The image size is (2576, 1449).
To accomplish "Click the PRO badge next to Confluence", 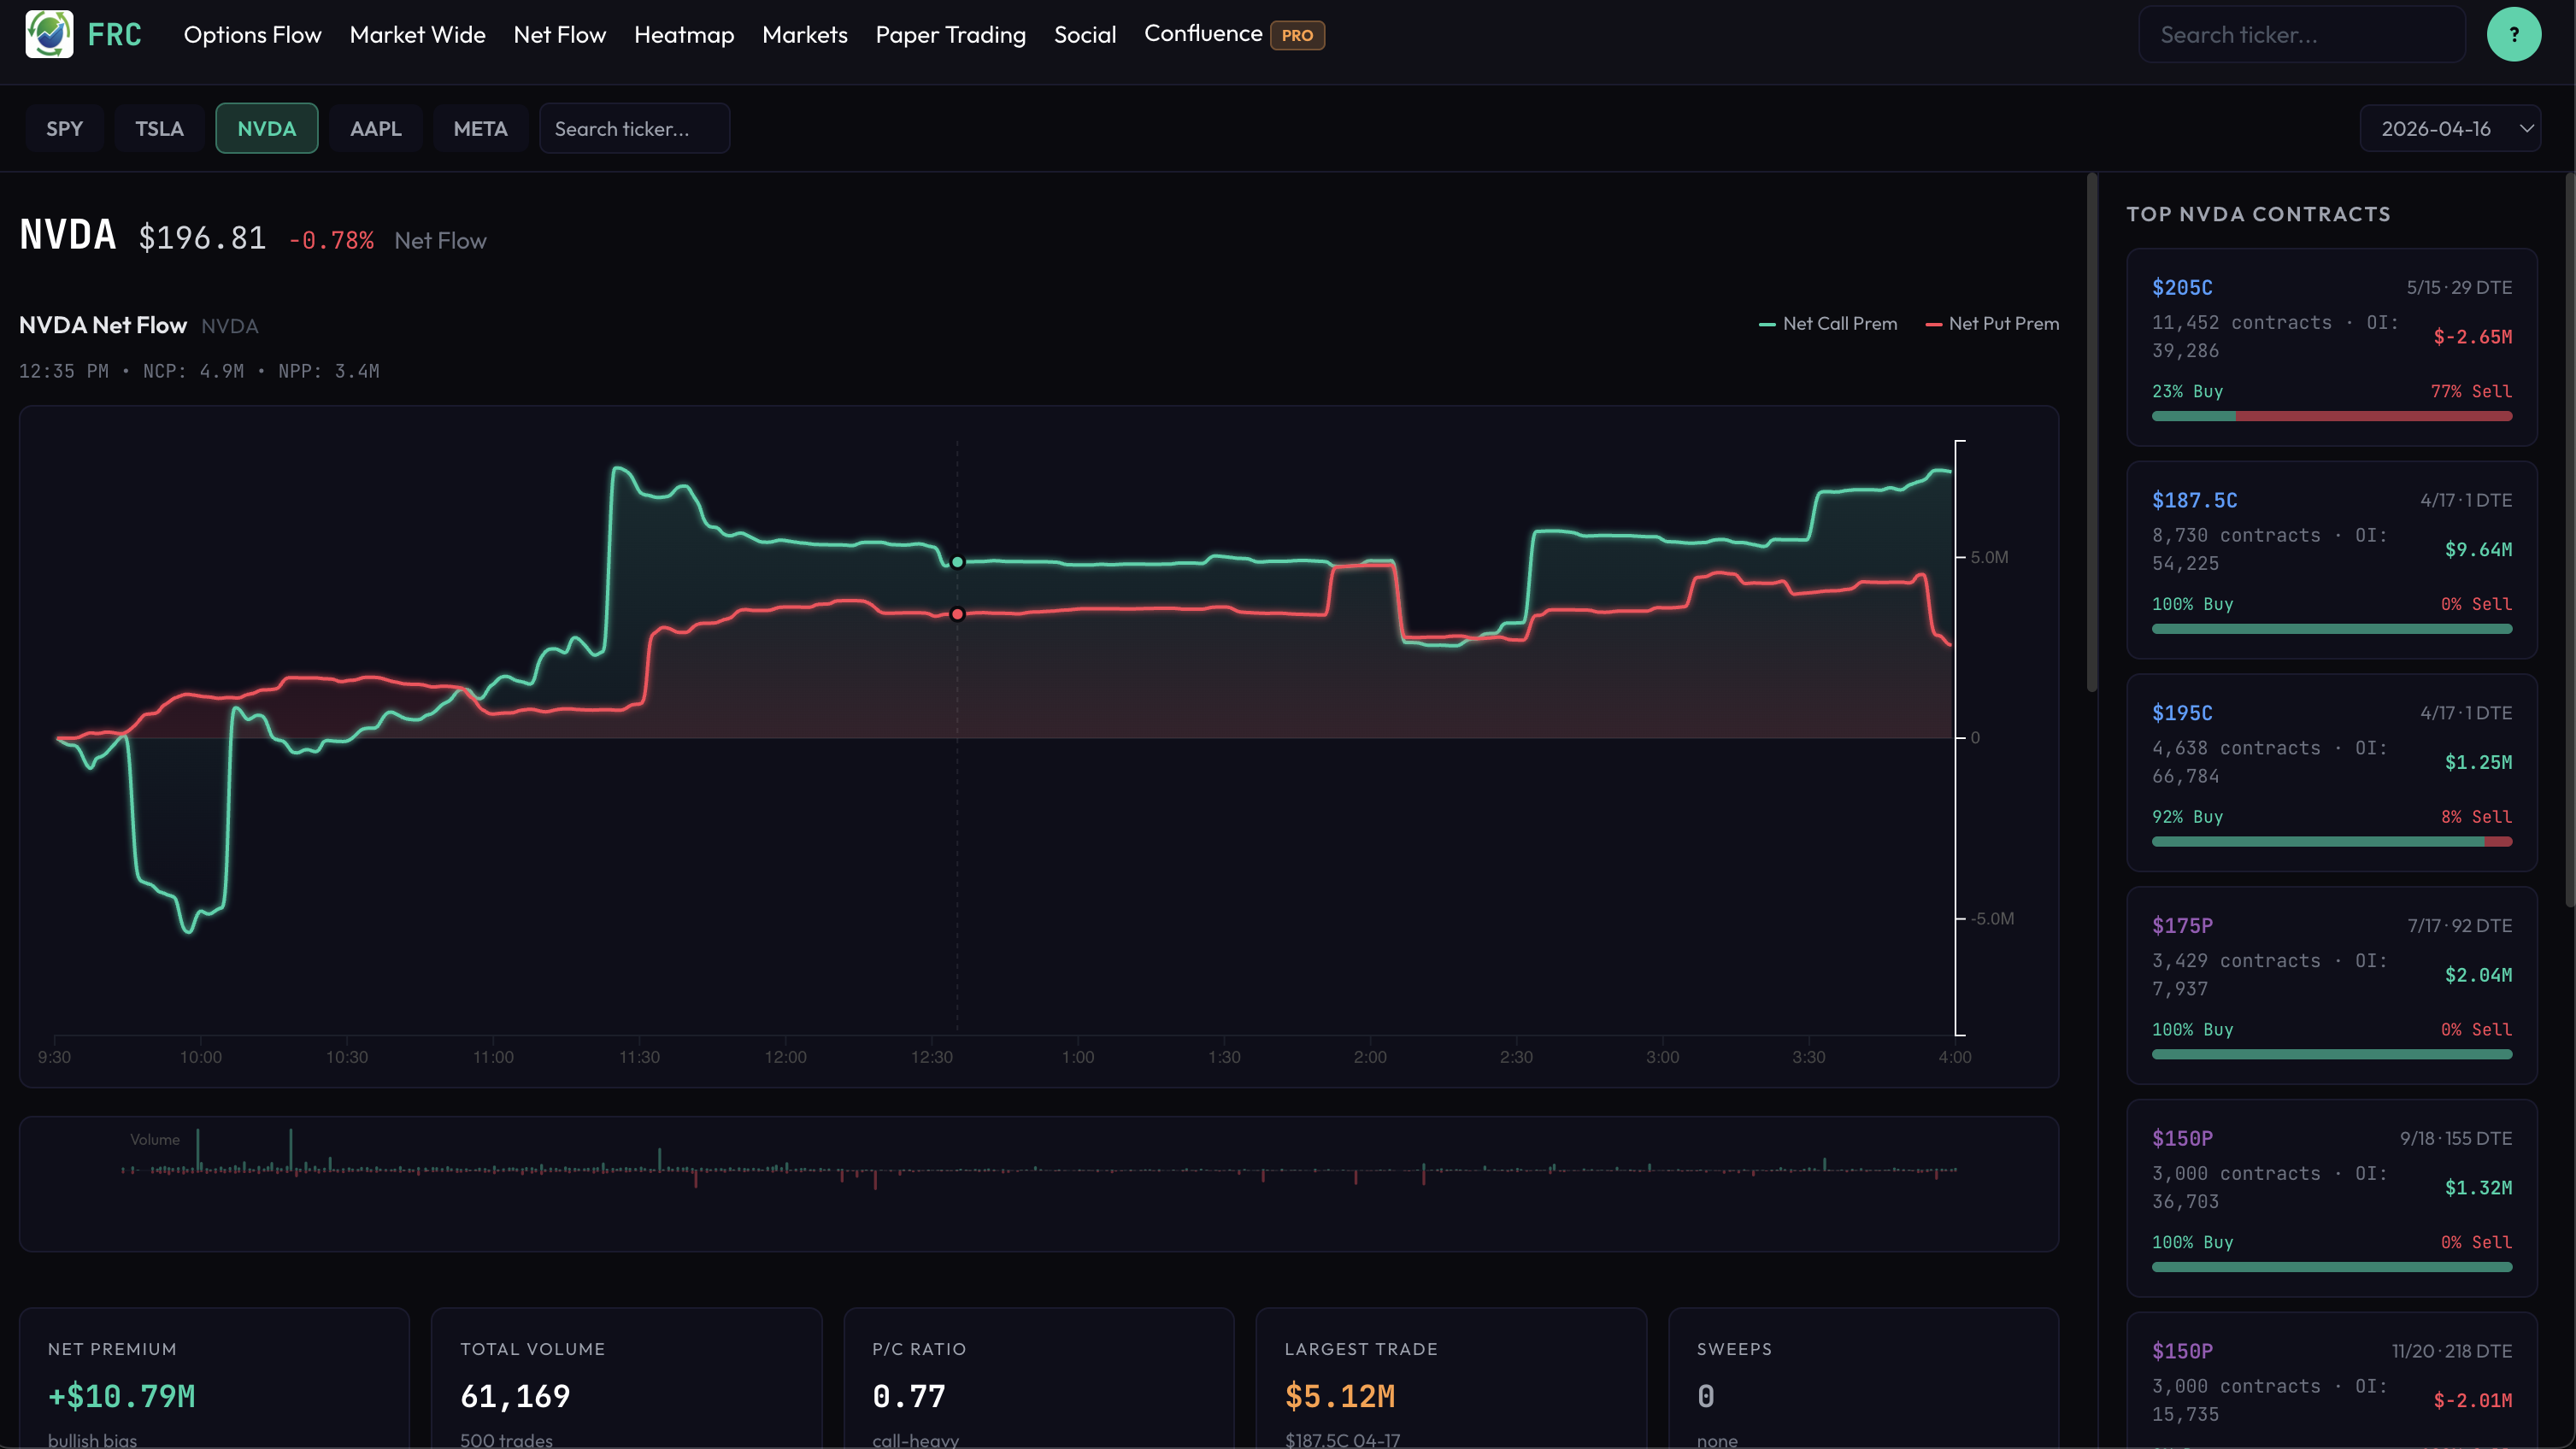I will 1297,35.
